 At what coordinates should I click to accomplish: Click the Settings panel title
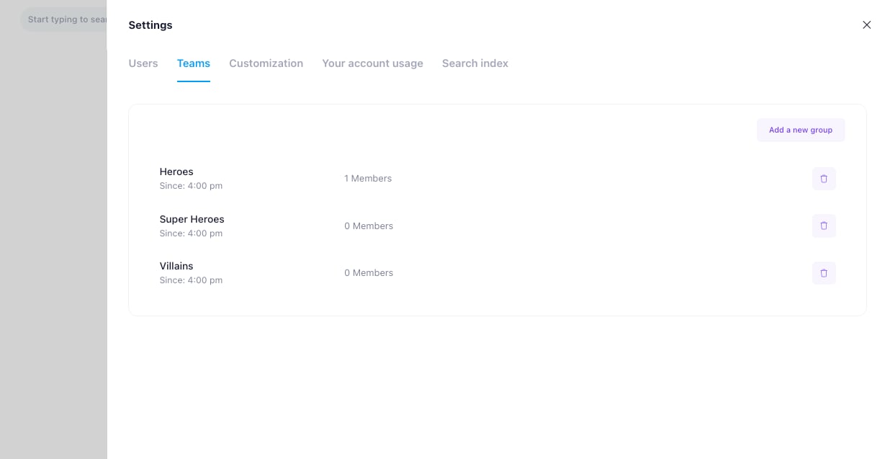[x=151, y=25]
